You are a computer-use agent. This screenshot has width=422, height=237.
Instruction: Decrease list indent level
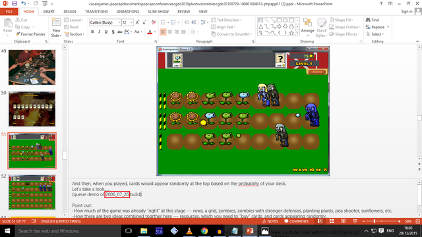pos(187,22)
